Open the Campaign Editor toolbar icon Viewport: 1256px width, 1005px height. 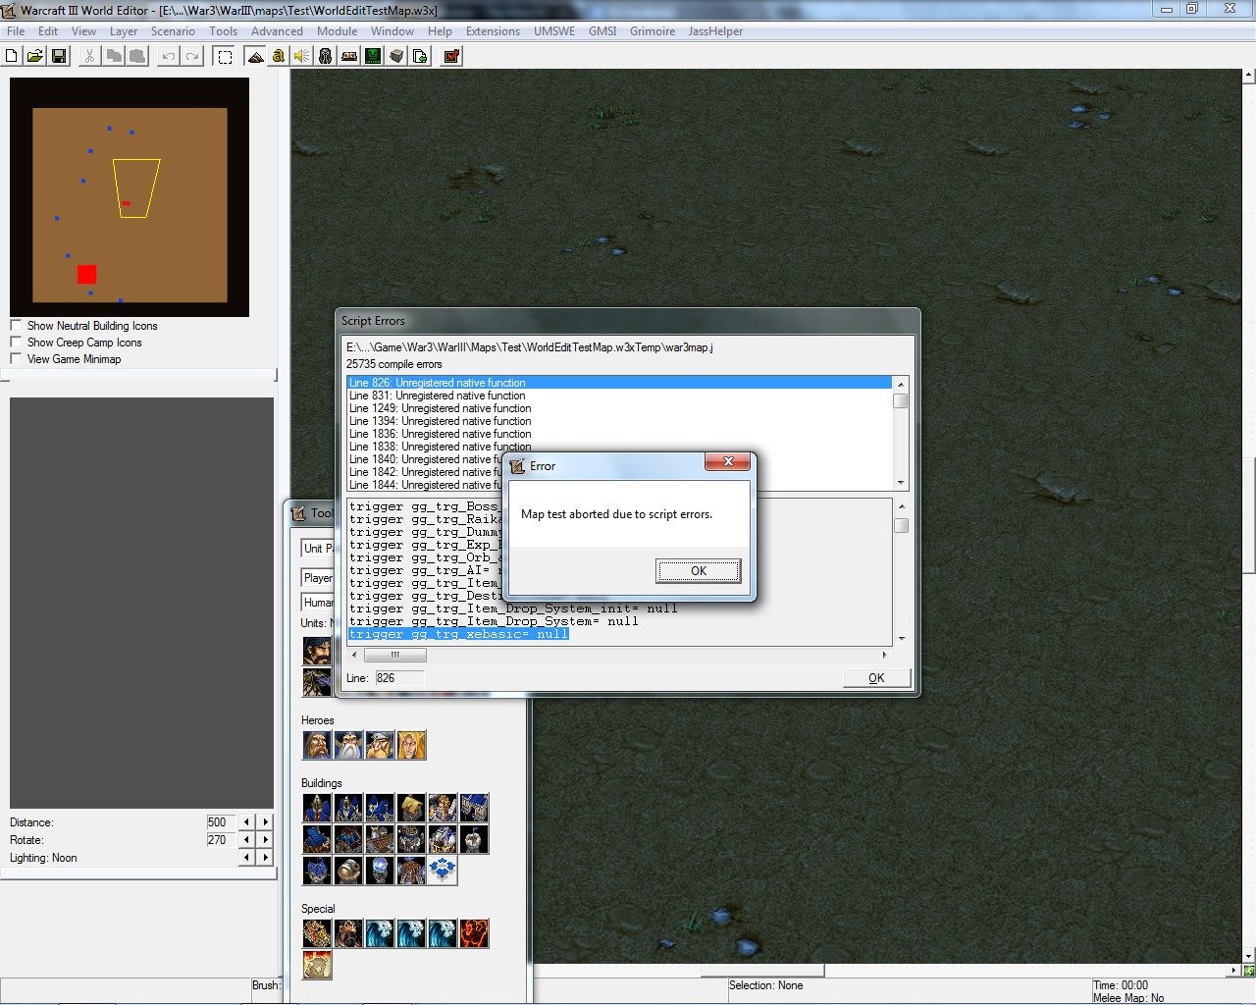(x=349, y=56)
